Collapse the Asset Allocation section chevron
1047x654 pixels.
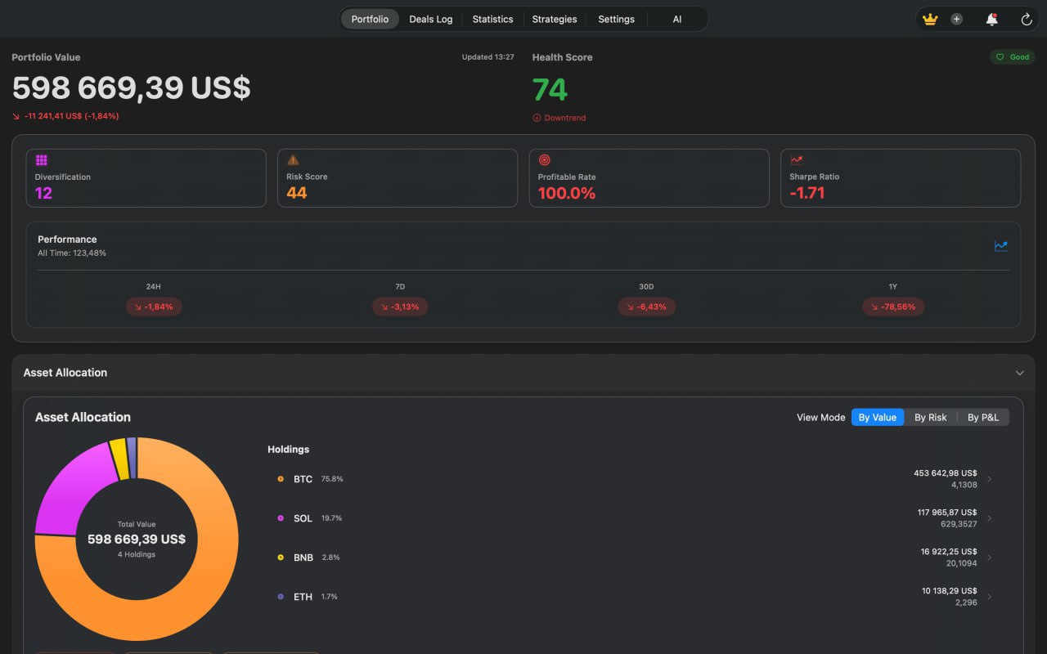1019,373
